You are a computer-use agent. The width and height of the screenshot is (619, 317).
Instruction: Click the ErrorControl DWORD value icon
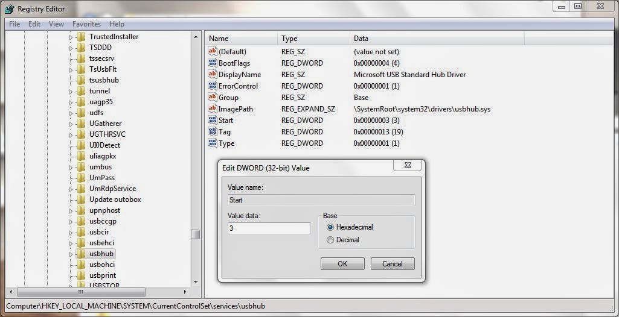[x=213, y=86]
